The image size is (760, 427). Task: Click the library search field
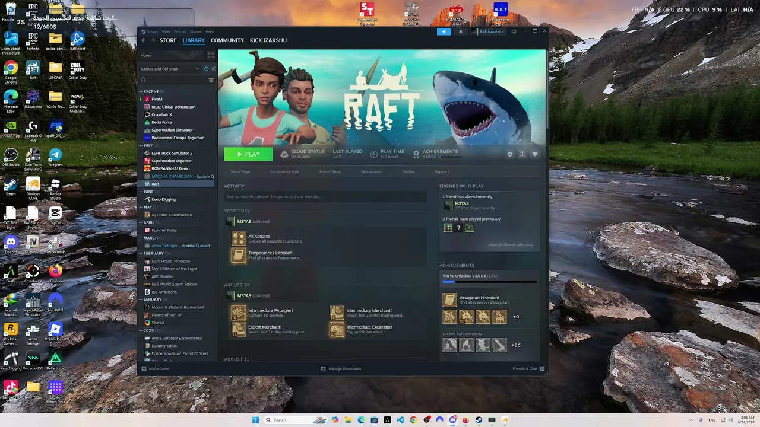click(x=173, y=80)
